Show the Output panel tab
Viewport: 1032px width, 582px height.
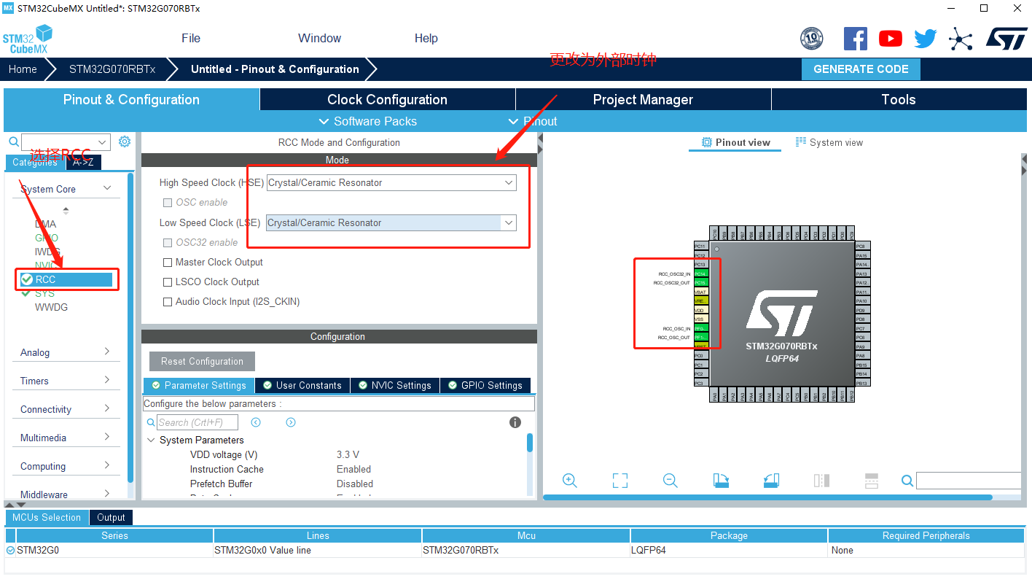(111, 517)
